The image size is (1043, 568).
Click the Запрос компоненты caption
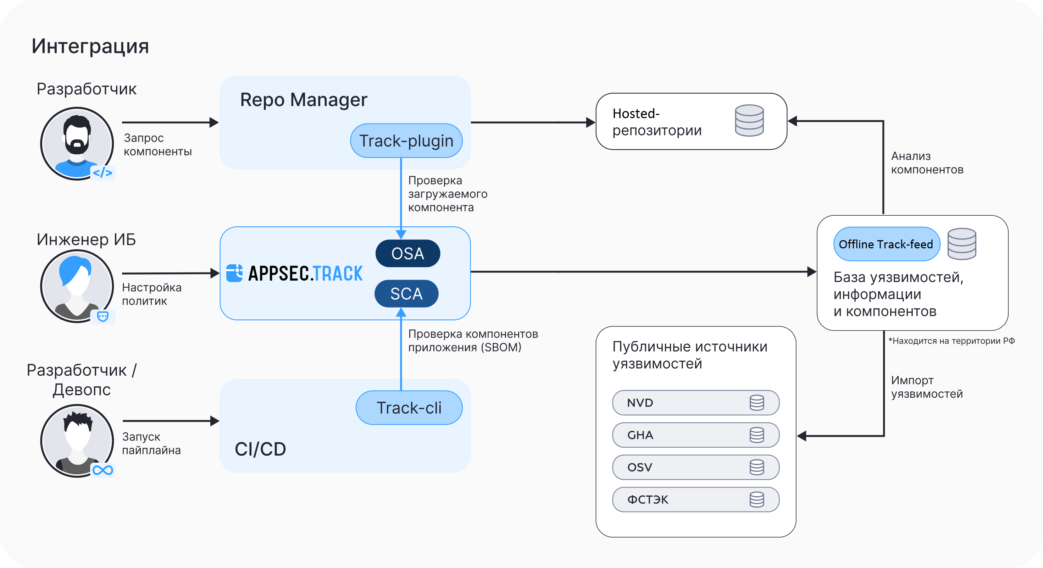point(157,145)
